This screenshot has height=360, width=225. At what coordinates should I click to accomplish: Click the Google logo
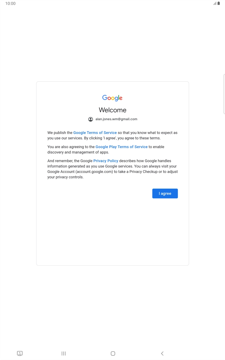coord(112,98)
